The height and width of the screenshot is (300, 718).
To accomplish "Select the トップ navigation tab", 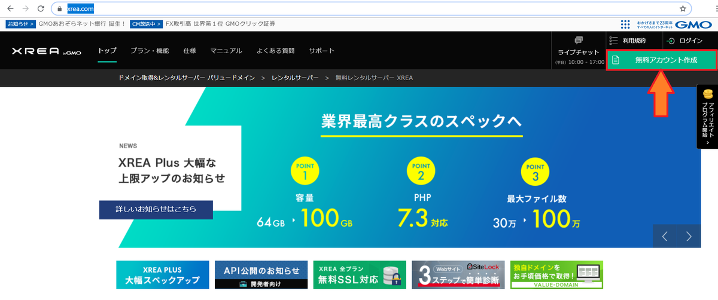I will (x=107, y=51).
